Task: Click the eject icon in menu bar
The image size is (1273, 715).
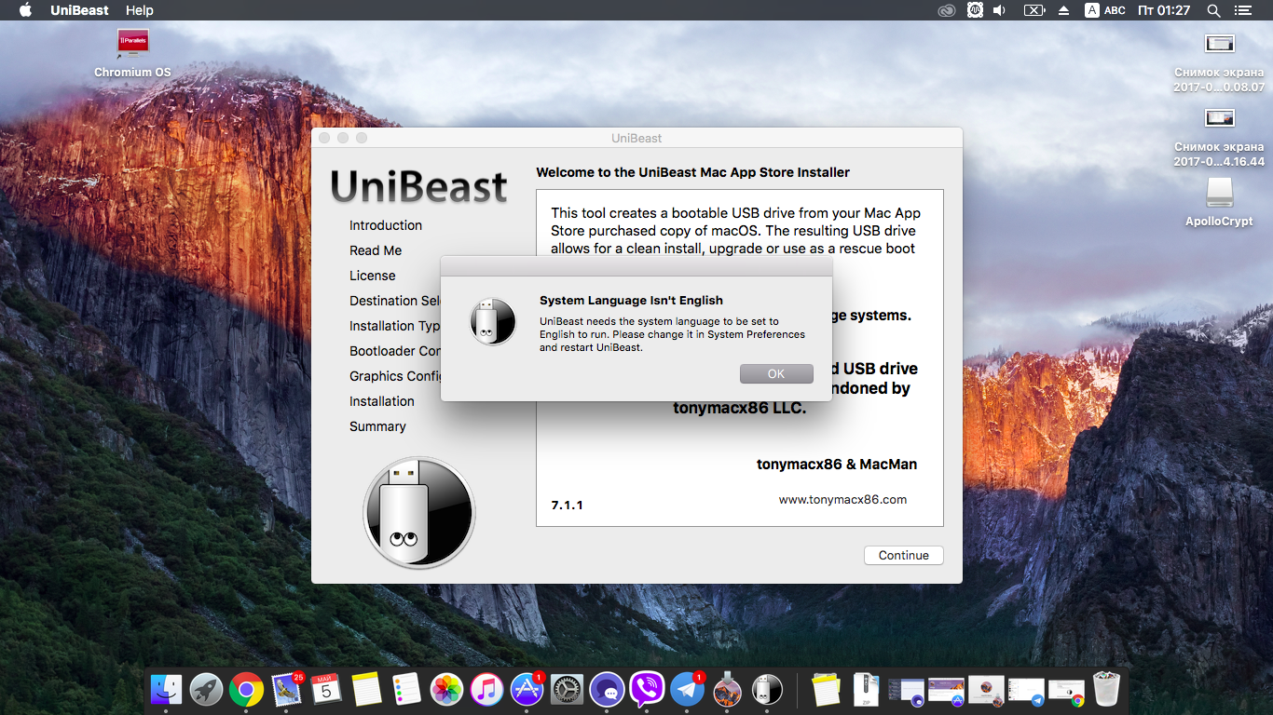Action: [1064, 10]
